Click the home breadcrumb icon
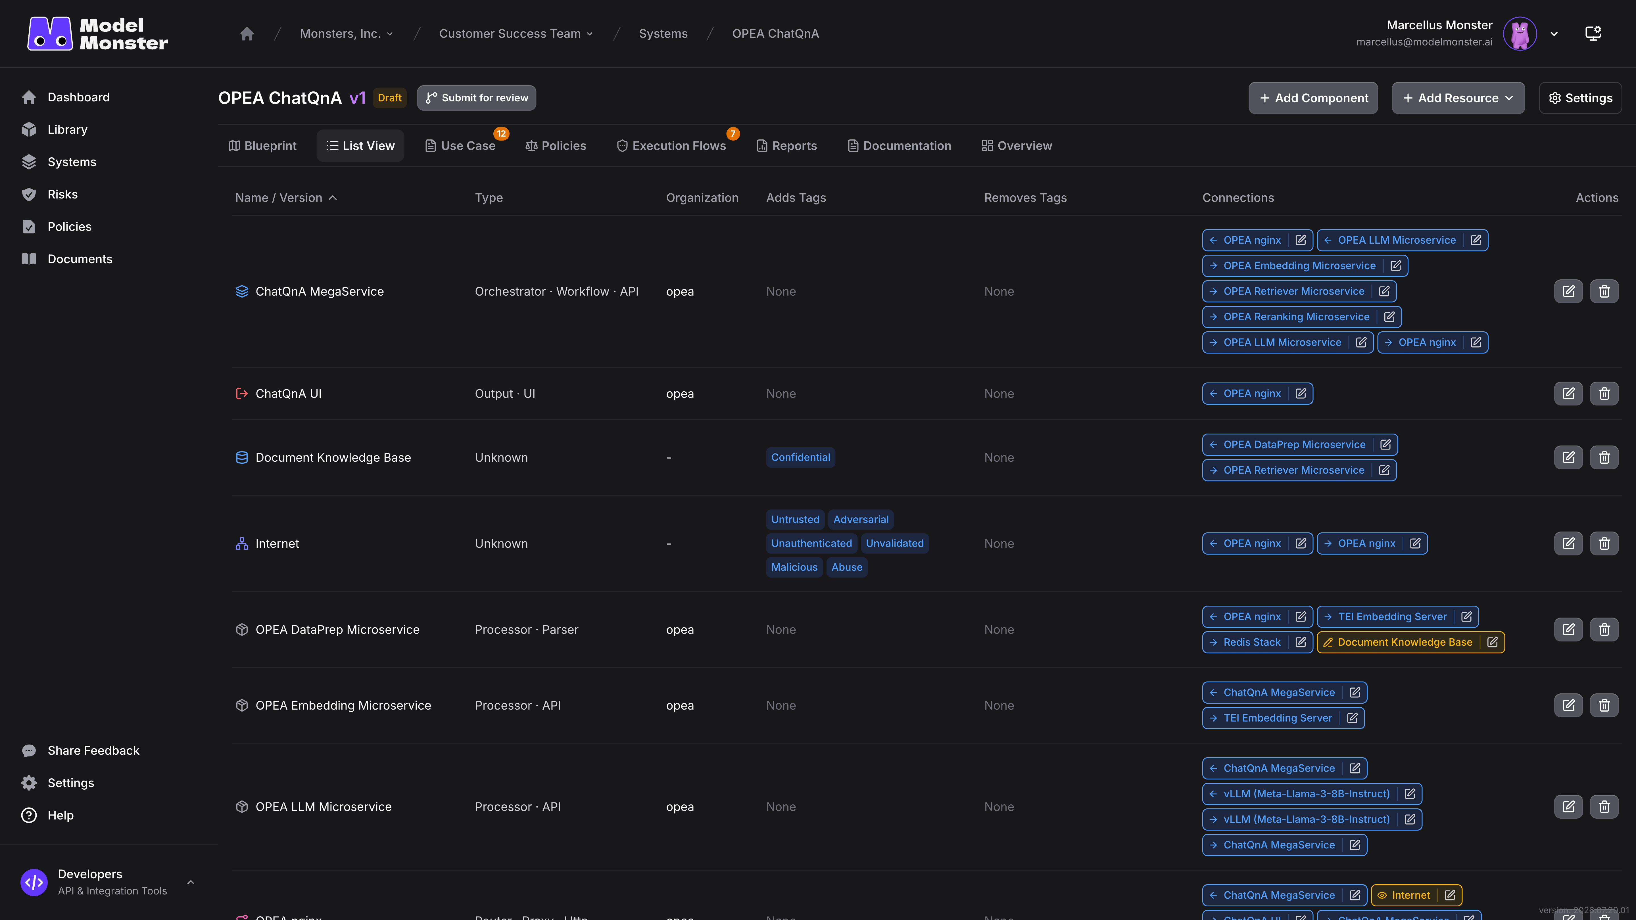The width and height of the screenshot is (1636, 920). click(247, 34)
